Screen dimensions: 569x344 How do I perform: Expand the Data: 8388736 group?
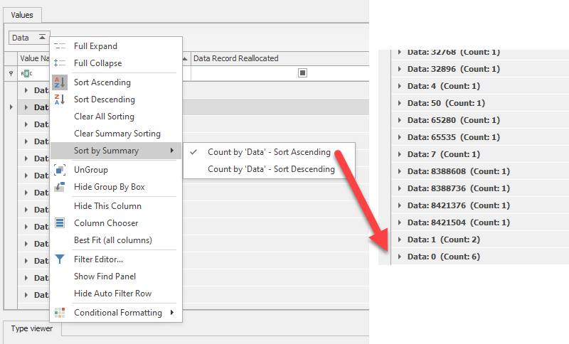400,188
